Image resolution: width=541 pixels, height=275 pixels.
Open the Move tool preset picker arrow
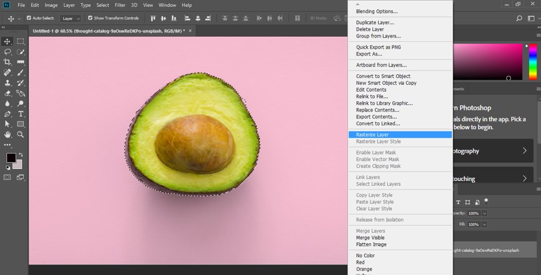tap(19, 19)
